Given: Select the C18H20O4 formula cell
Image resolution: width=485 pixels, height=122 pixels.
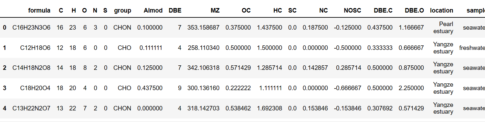Looking at the screenshot, I should click(x=35, y=88).
